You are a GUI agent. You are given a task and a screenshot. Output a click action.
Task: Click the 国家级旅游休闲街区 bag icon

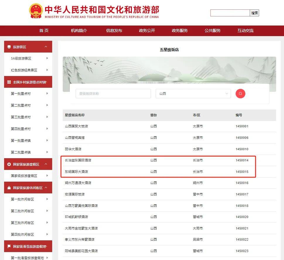coord(9,188)
